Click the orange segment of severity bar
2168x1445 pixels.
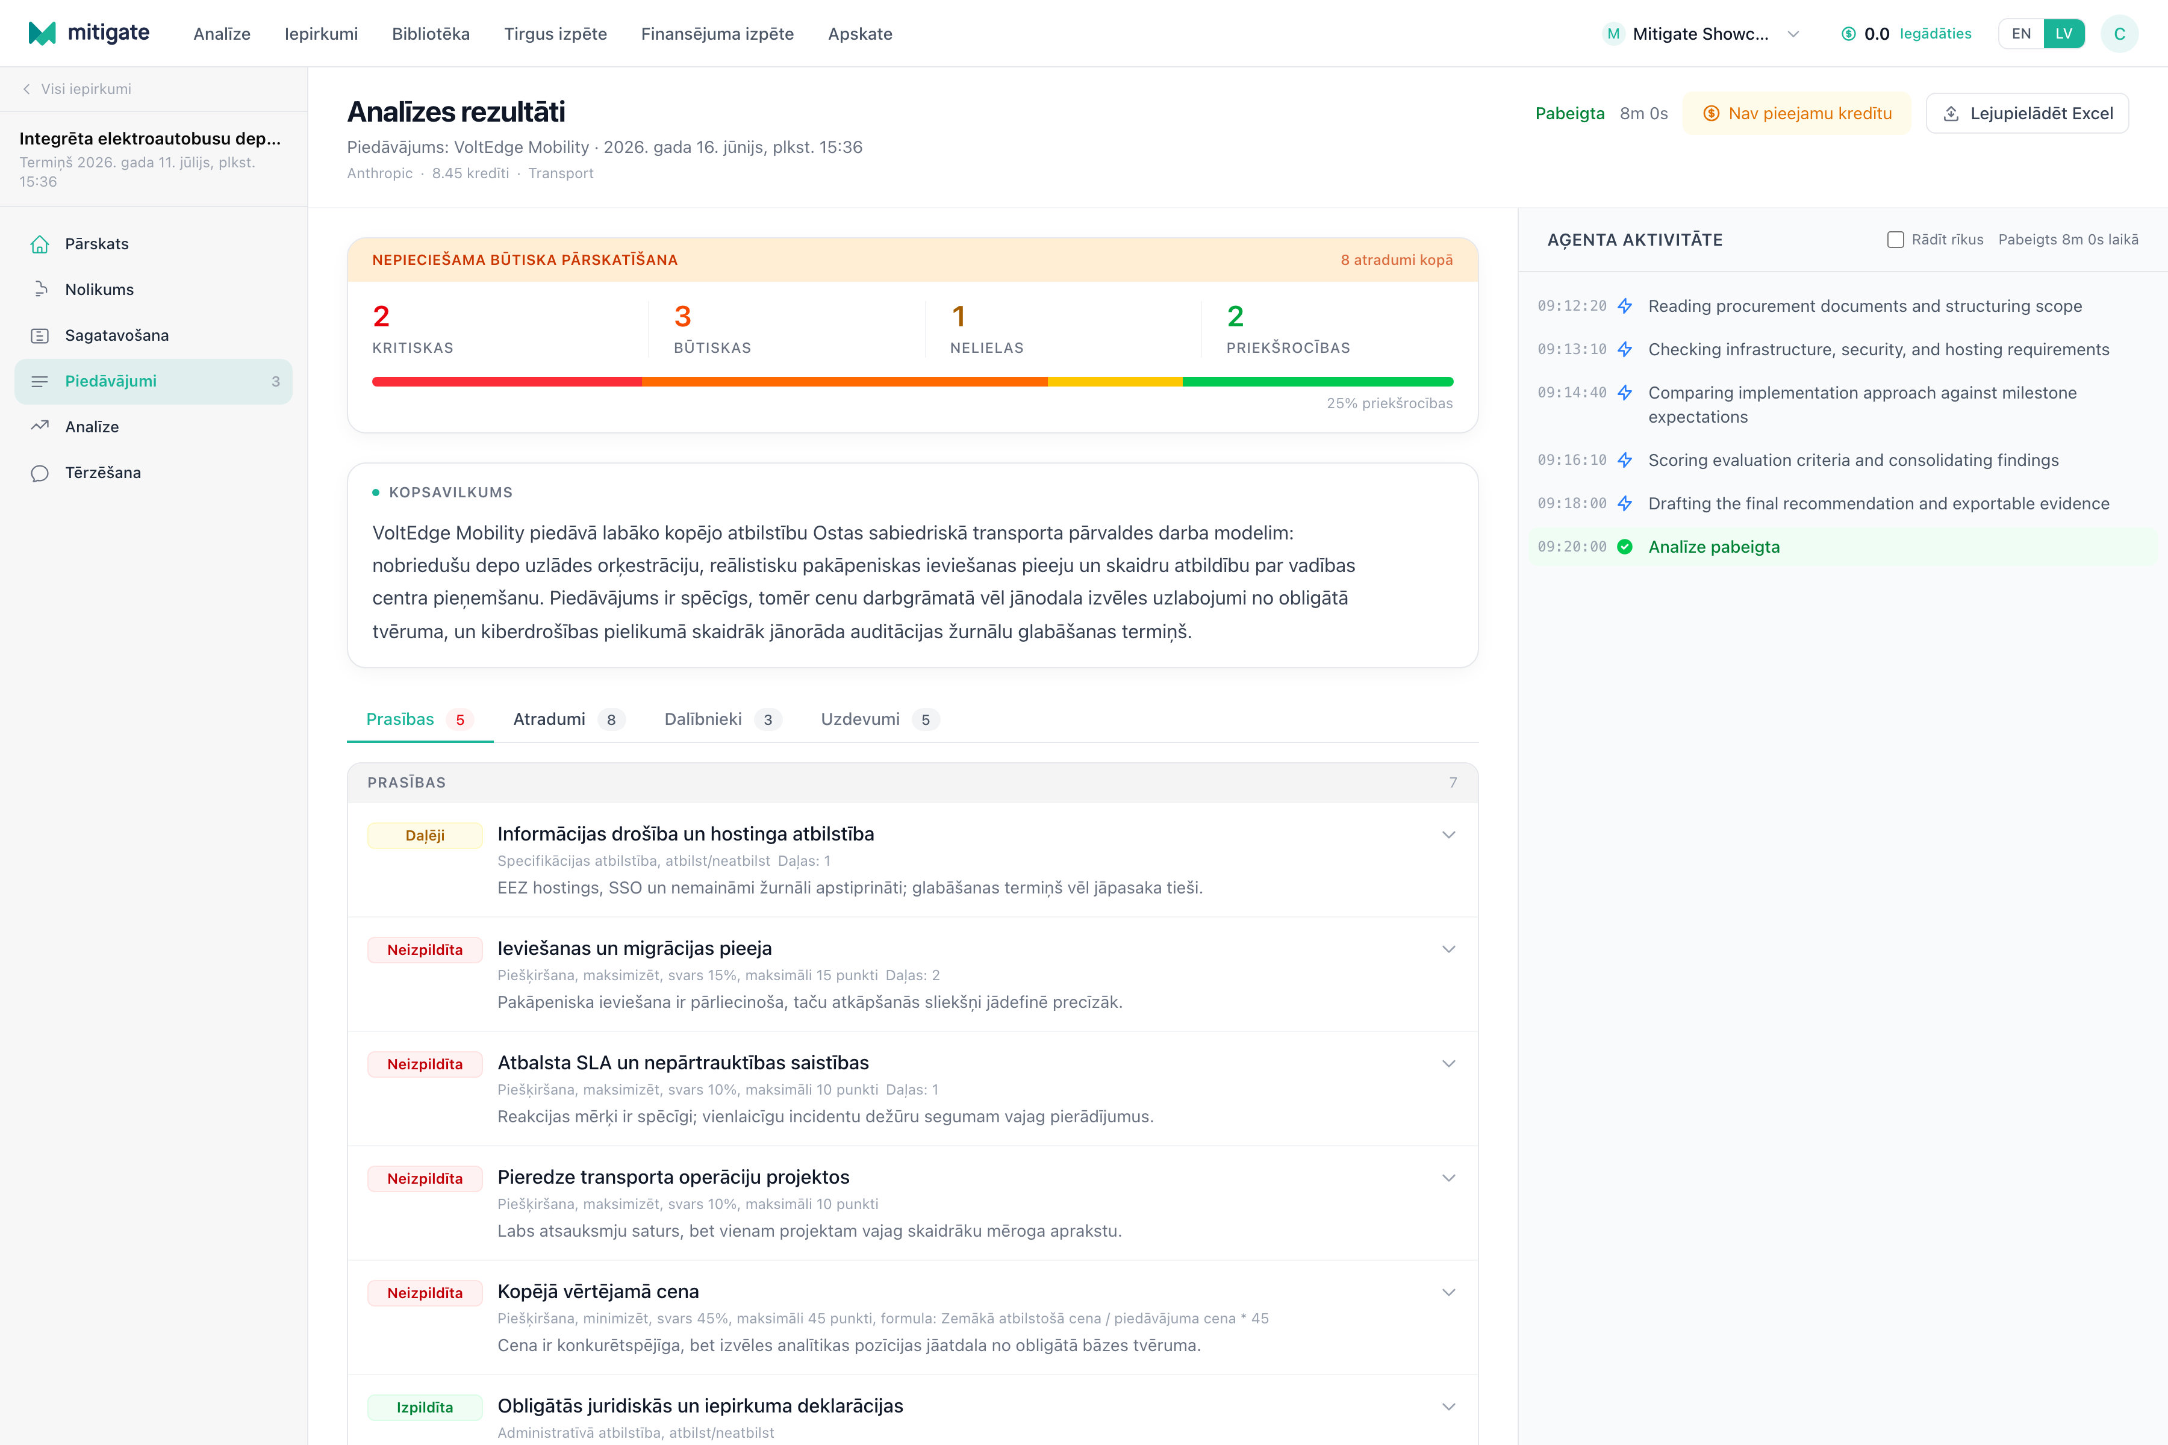coord(844,382)
